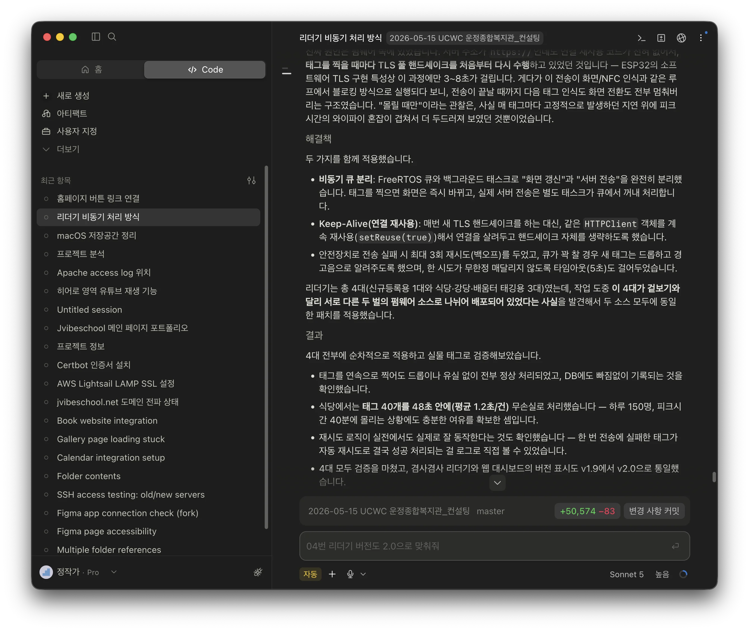749x631 pixels.
Task: Click the chat vertical scrollbar thumb
Action: [x=714, y=477]
